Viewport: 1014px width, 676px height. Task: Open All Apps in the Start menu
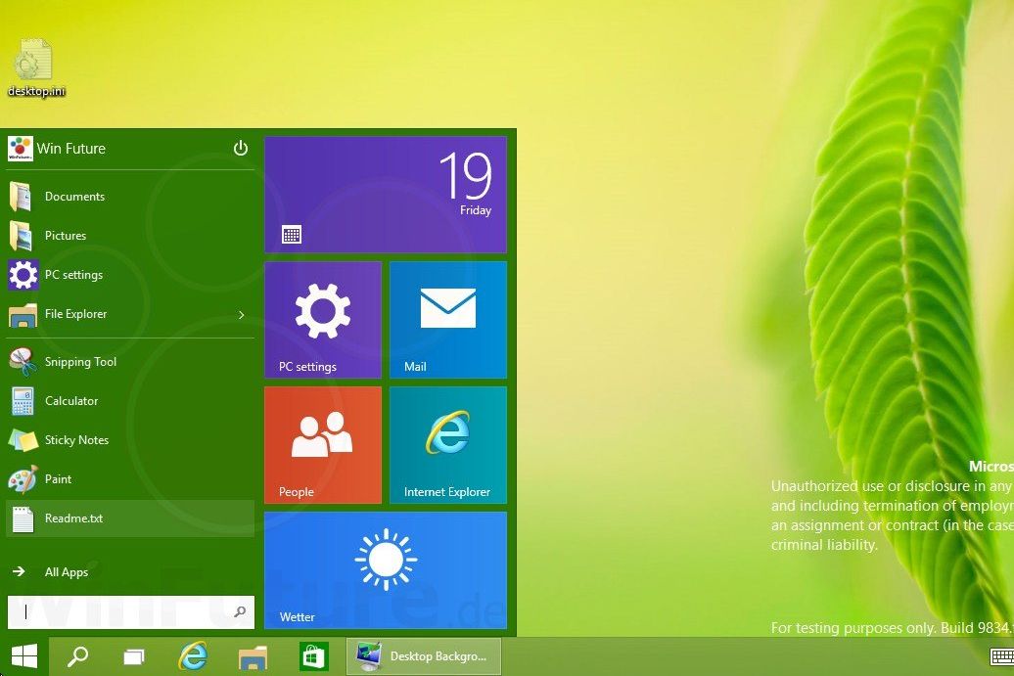[66, 572]
